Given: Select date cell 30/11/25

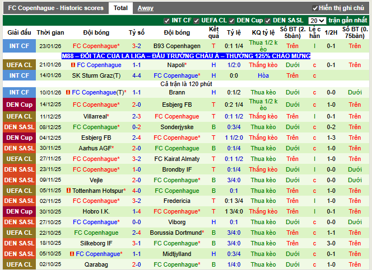Looking at the screenshot, I should tap(50, 148).
